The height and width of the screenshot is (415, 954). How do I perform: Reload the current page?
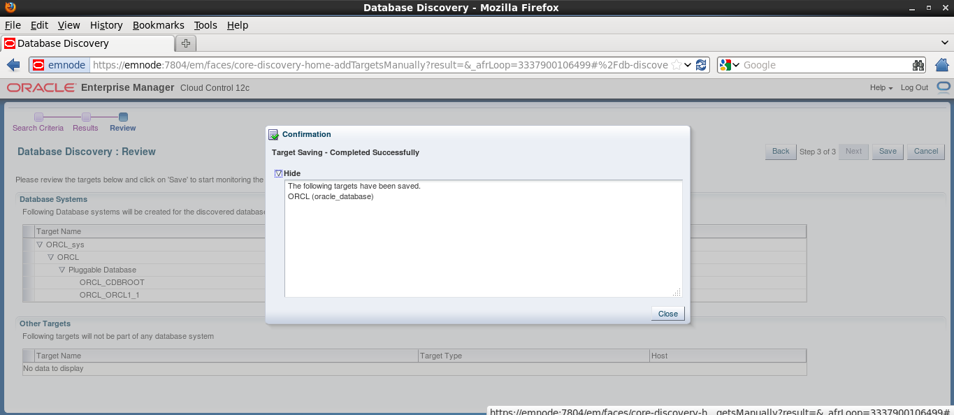[701, 65]
